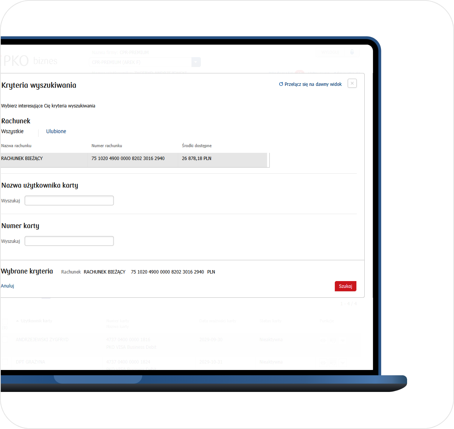454x429 pixels.
Task: Click the eye icon in DPT GRAZYNA row
Action: 323,363
